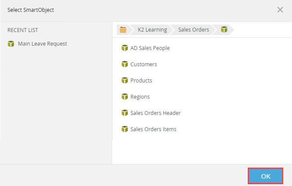Click the SmartObject cube icon in the breadcrumb
Screen dimensions: 292x186
click(224, 30)
